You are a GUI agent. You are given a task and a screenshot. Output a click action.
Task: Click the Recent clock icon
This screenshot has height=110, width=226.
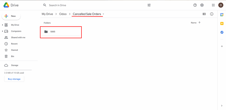pos(6,44)
